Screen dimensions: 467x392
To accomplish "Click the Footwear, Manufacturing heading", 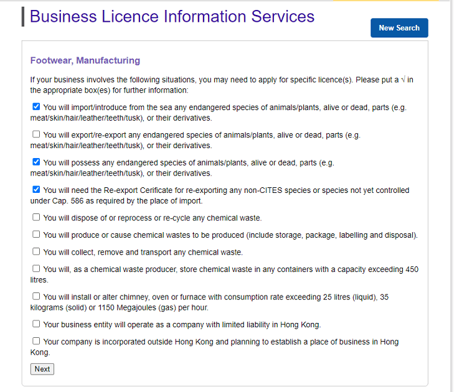I will click(x=85, y=60).
